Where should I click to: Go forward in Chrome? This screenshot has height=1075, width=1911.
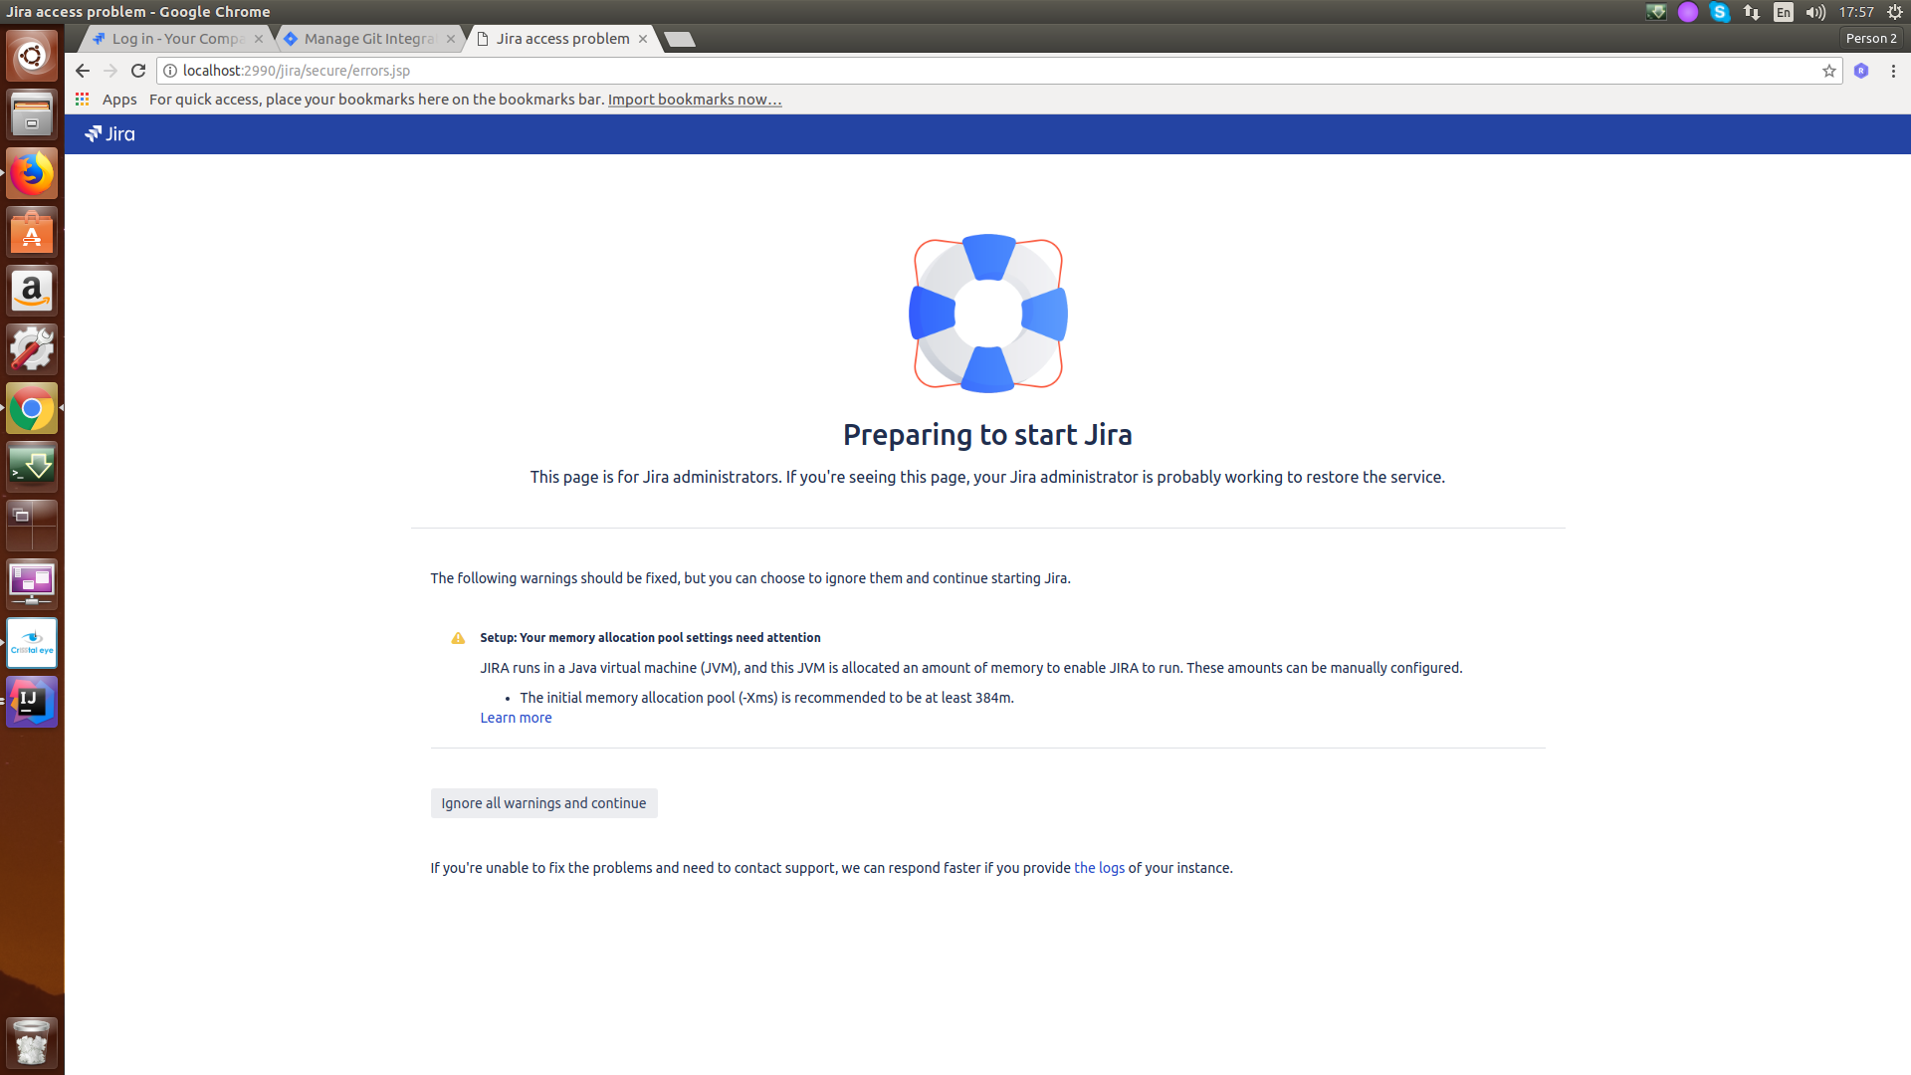(110, 71)
